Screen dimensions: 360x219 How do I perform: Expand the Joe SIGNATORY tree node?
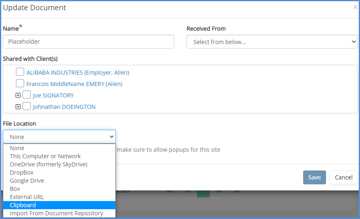tap(18, 95)
